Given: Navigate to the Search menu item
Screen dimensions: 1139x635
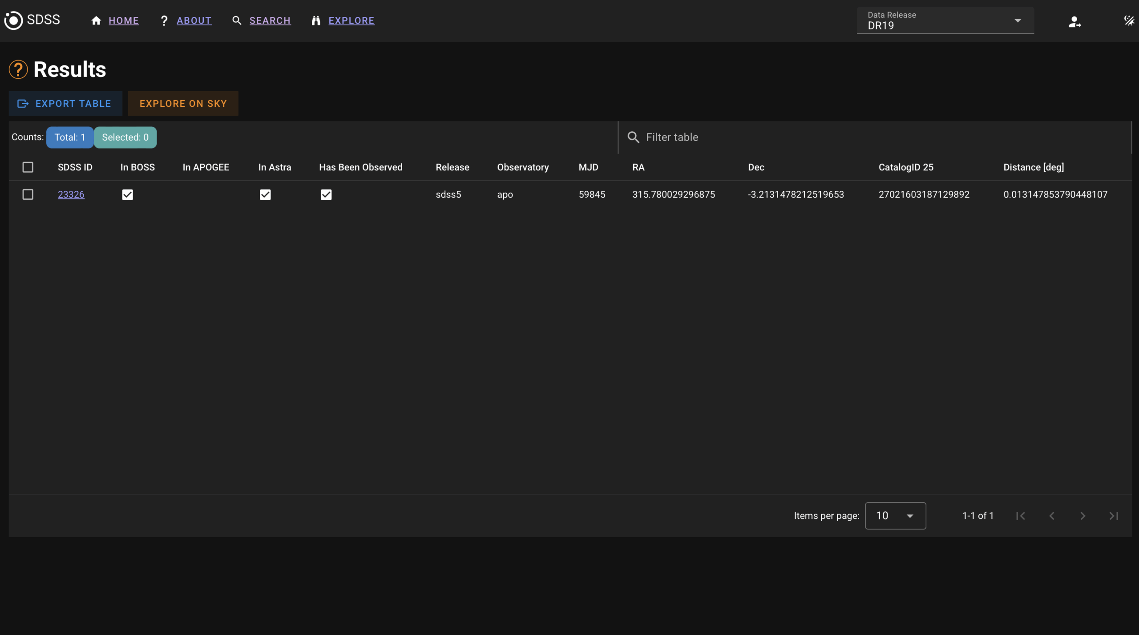Looking at the screenshot, I should coord(269,20).
